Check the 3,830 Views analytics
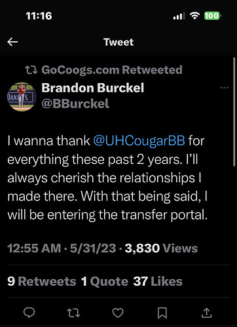The width and height of the screenshot is (237, 327). pos(161,248)
